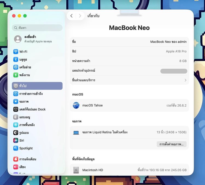Click the 'macOS' section header

point(78,94)
